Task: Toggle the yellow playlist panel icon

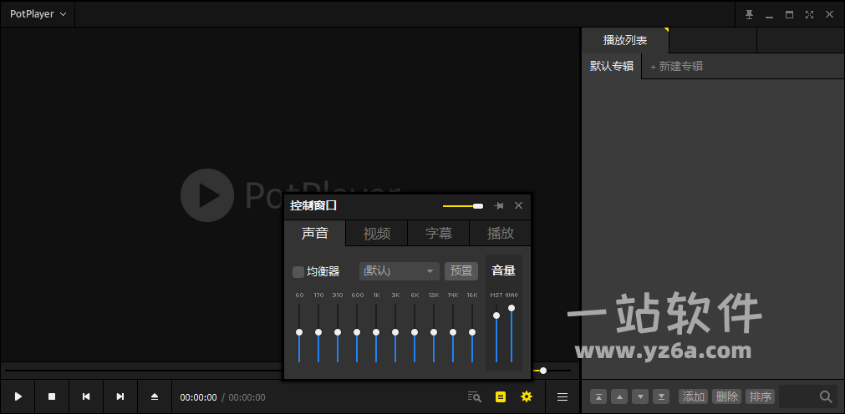Action: point(501,396)
